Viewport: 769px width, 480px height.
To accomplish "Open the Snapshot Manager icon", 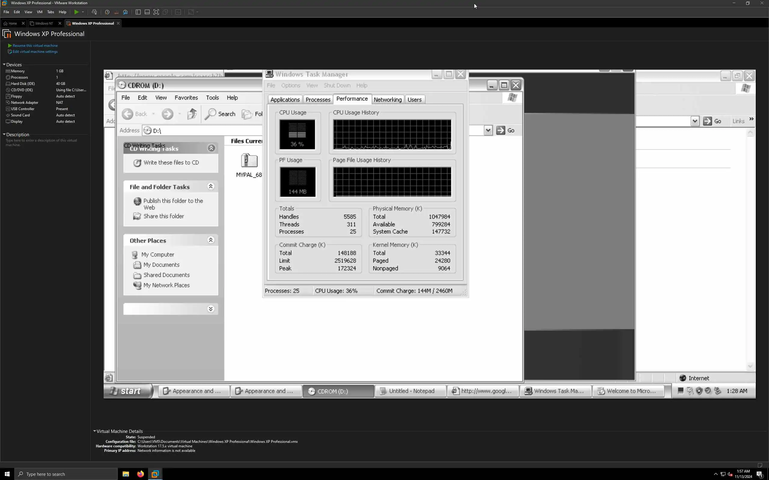I will pos(126,12).
